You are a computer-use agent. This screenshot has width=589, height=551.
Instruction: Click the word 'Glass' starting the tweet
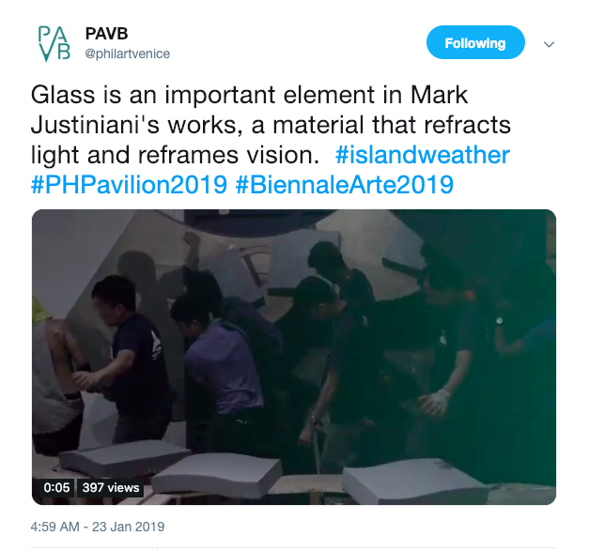pyautogui.click(x=63, y=95)
